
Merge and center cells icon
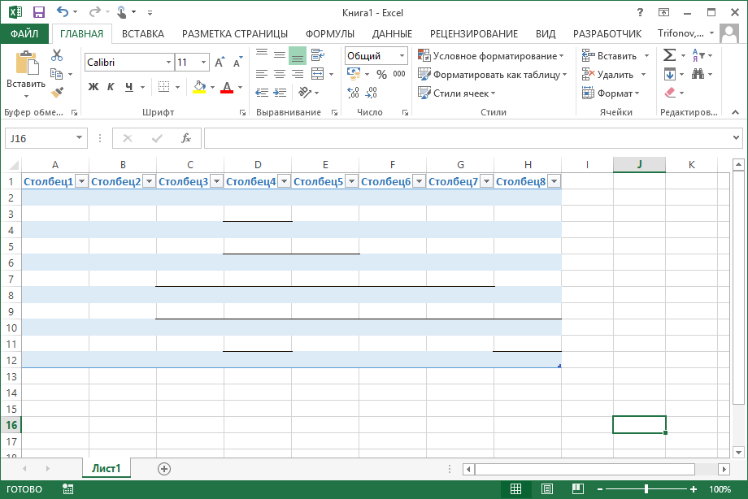pos(318,74)
